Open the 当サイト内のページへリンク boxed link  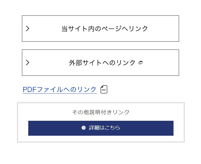coord(100,29)
